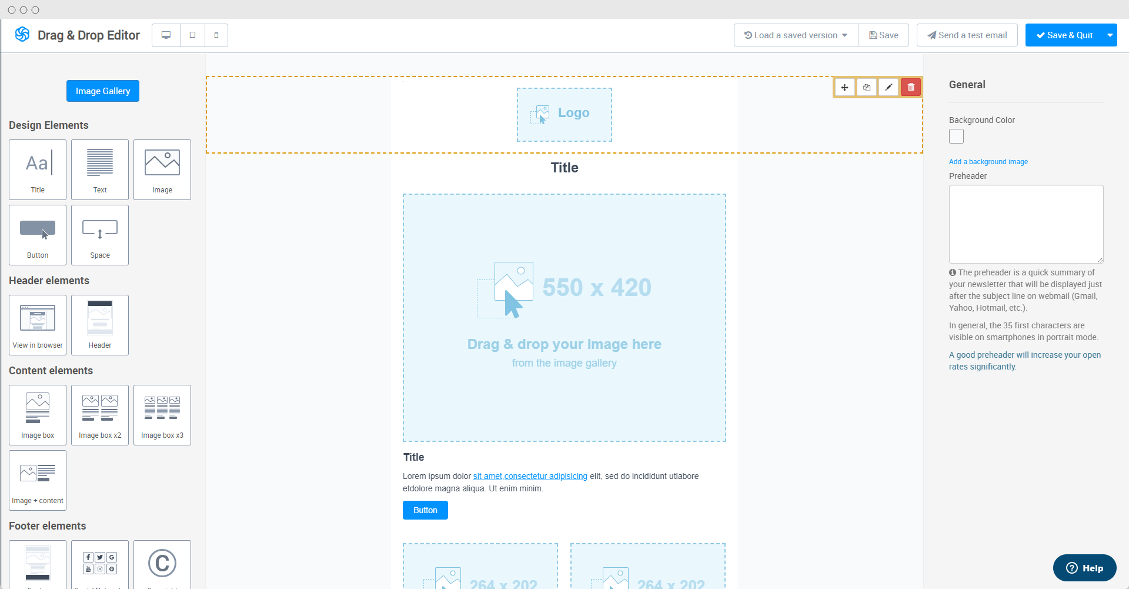The image size is (1129, 589).
Task: Open the Help widget
Action: (x=1085, y=568)
